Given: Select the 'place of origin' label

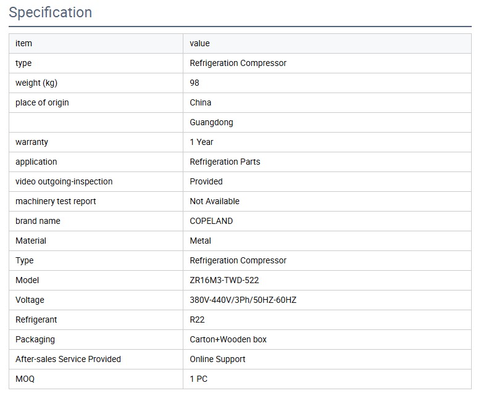Looking at the screenshot, I should [42, 102].
